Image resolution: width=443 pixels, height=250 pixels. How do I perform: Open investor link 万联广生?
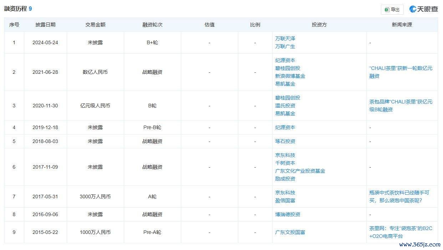coord(285,46)
